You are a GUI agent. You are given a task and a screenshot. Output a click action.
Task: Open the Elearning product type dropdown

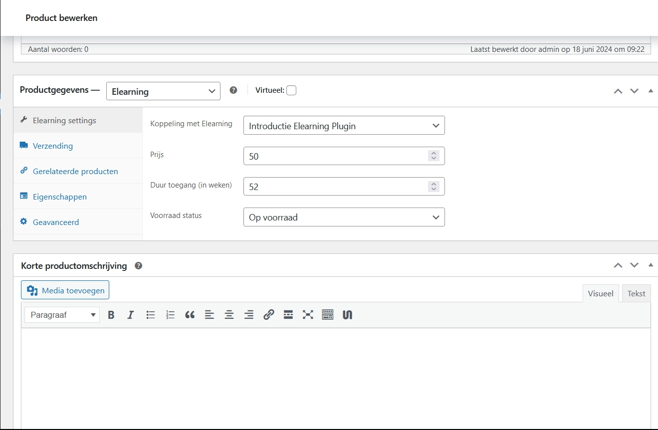(x=163, y=91)
